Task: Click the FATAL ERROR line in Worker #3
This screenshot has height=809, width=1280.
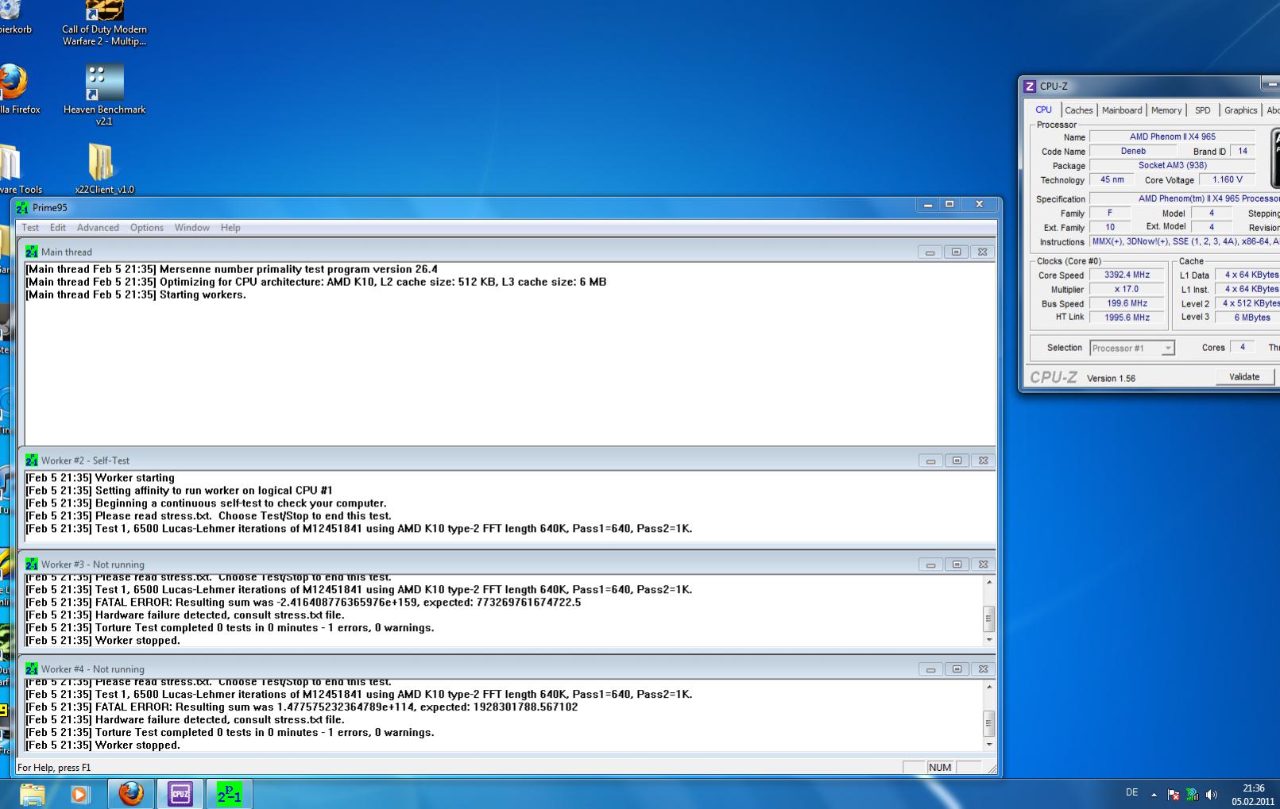Action: (x=304, y=603)
